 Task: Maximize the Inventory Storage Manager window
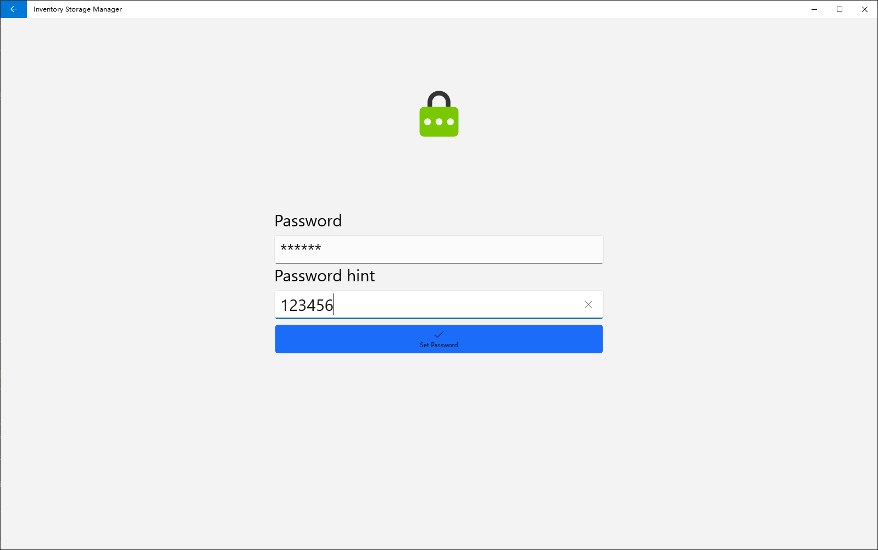(x=840, y=9)
